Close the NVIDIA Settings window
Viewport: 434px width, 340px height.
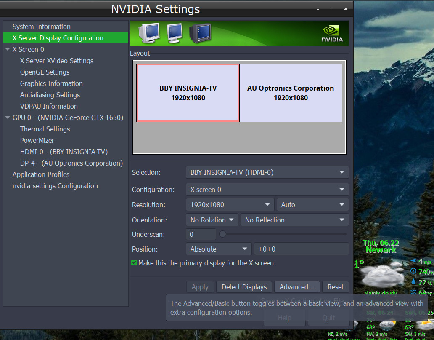click(345, 9)
